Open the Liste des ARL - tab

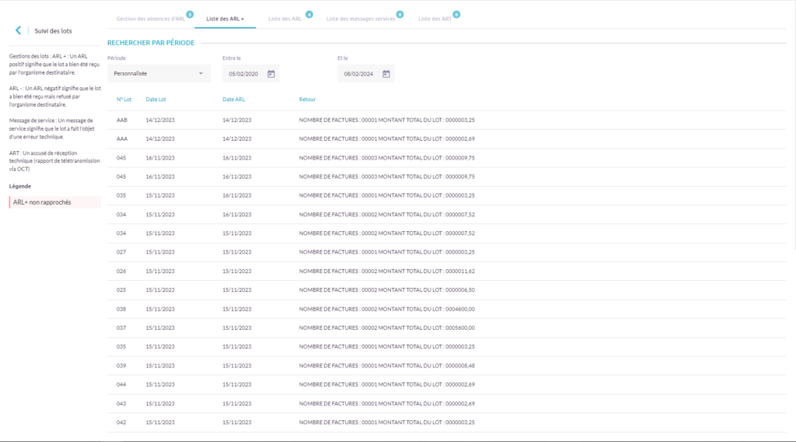pos(285,18)
